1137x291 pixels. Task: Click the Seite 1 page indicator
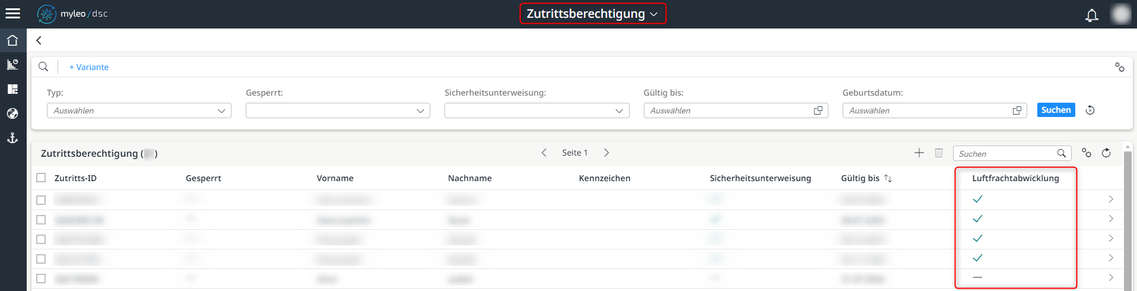coord(575,153)
